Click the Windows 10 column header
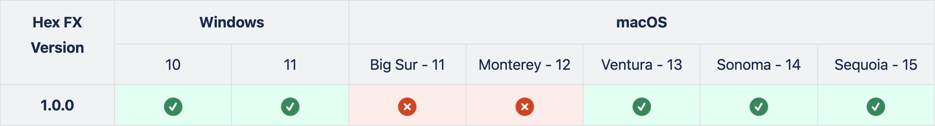Image resolution: width=935 pixels, height=126 pixels. 173,65
